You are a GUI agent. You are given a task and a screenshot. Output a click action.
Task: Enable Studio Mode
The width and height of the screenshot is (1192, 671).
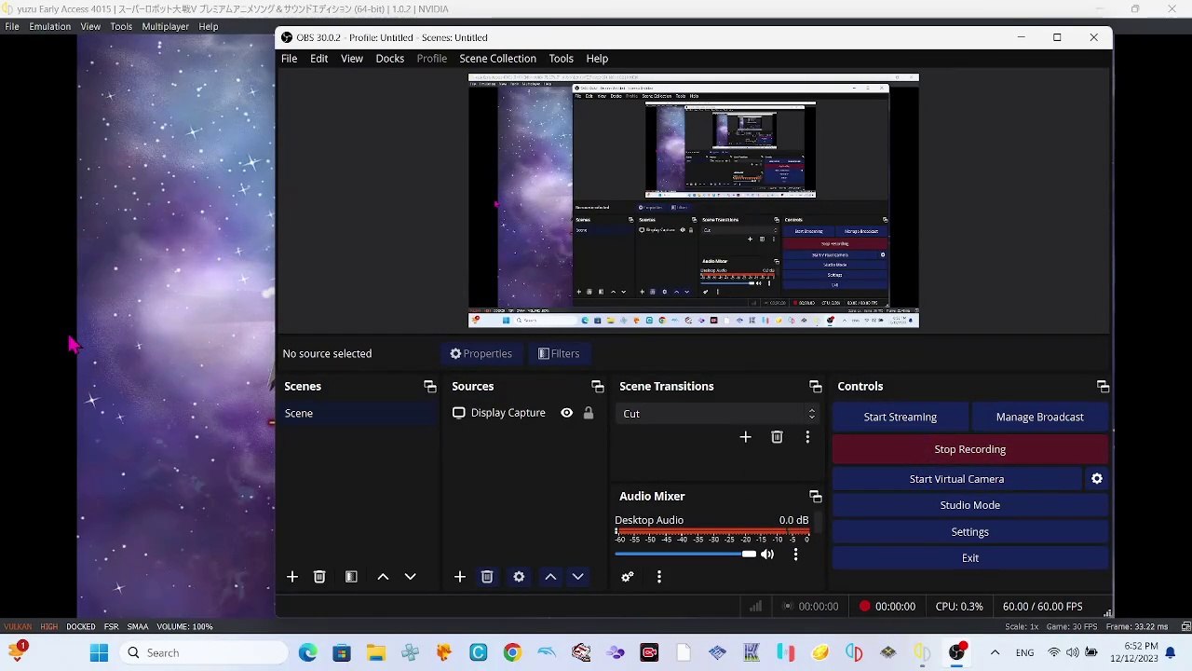[970, 505]
